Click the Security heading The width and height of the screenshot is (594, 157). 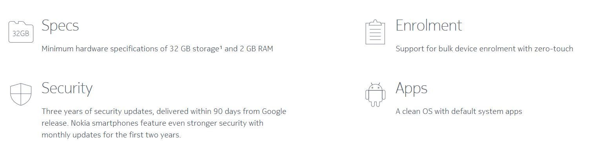[x=67, y=88]
